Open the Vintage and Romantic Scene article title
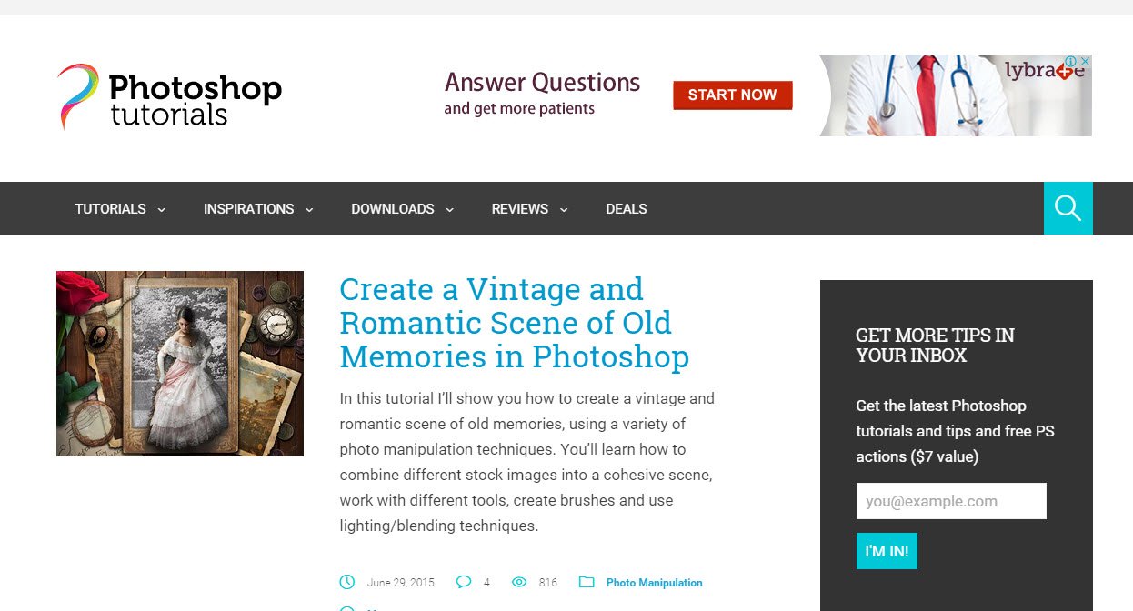1133x611 pixels. 515,323
